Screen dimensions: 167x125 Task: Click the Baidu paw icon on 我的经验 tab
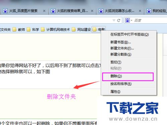coord(149,11)
